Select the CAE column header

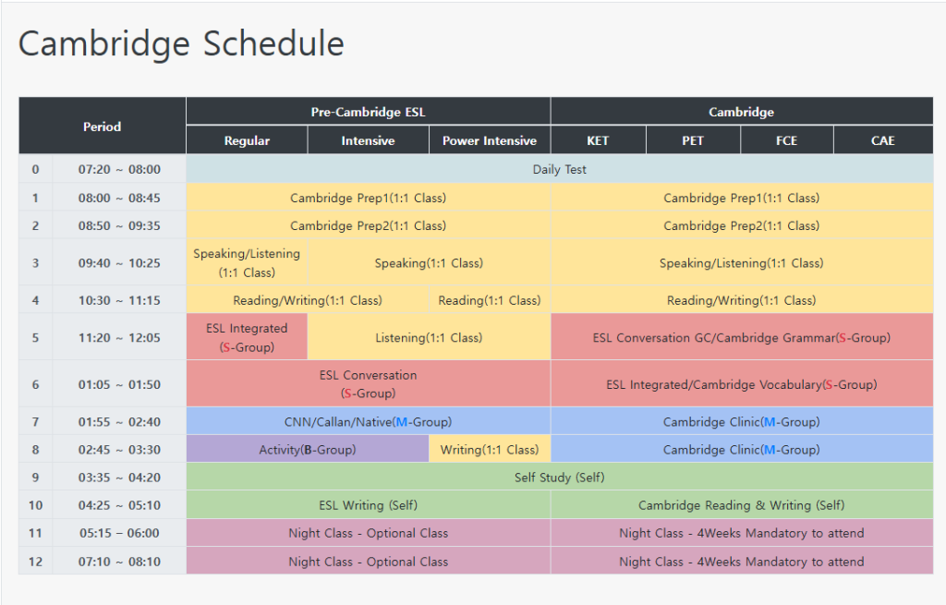[x=882, y=140]
